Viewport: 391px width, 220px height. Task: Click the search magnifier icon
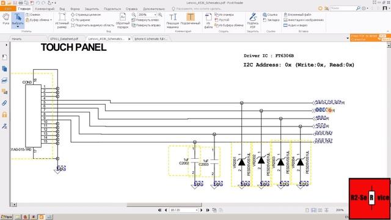click(358, 8)
